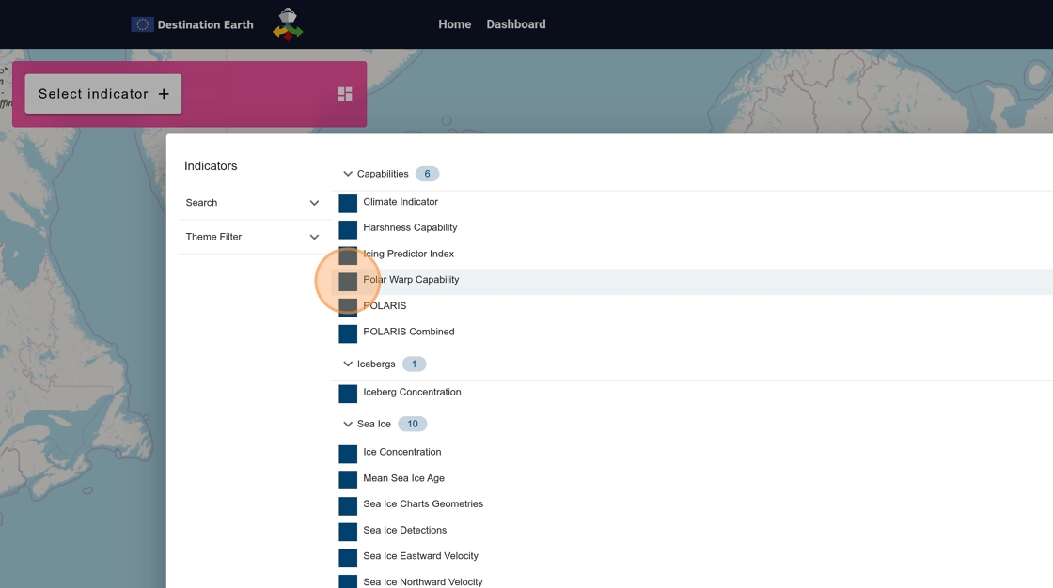Click the dashboard grid layout icon
Viewport: 1053px width, 588px height.
(345, 94)
